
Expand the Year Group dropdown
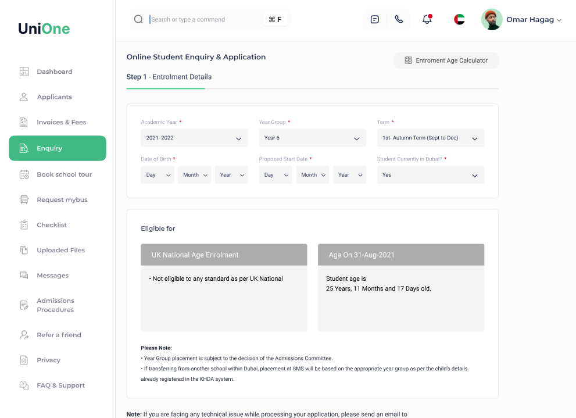pos(312,138)
